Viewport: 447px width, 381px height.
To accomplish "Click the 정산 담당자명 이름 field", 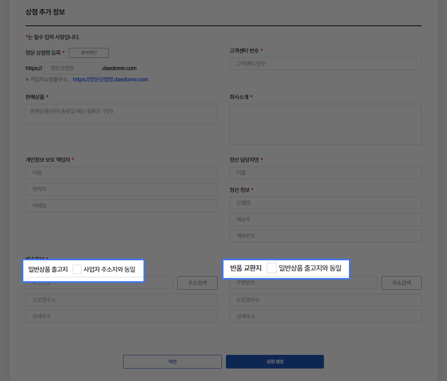I will click(x=325, y=173).
